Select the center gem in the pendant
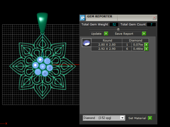The height and width of the screenshot is (127, 170). (x=42, y=67)
